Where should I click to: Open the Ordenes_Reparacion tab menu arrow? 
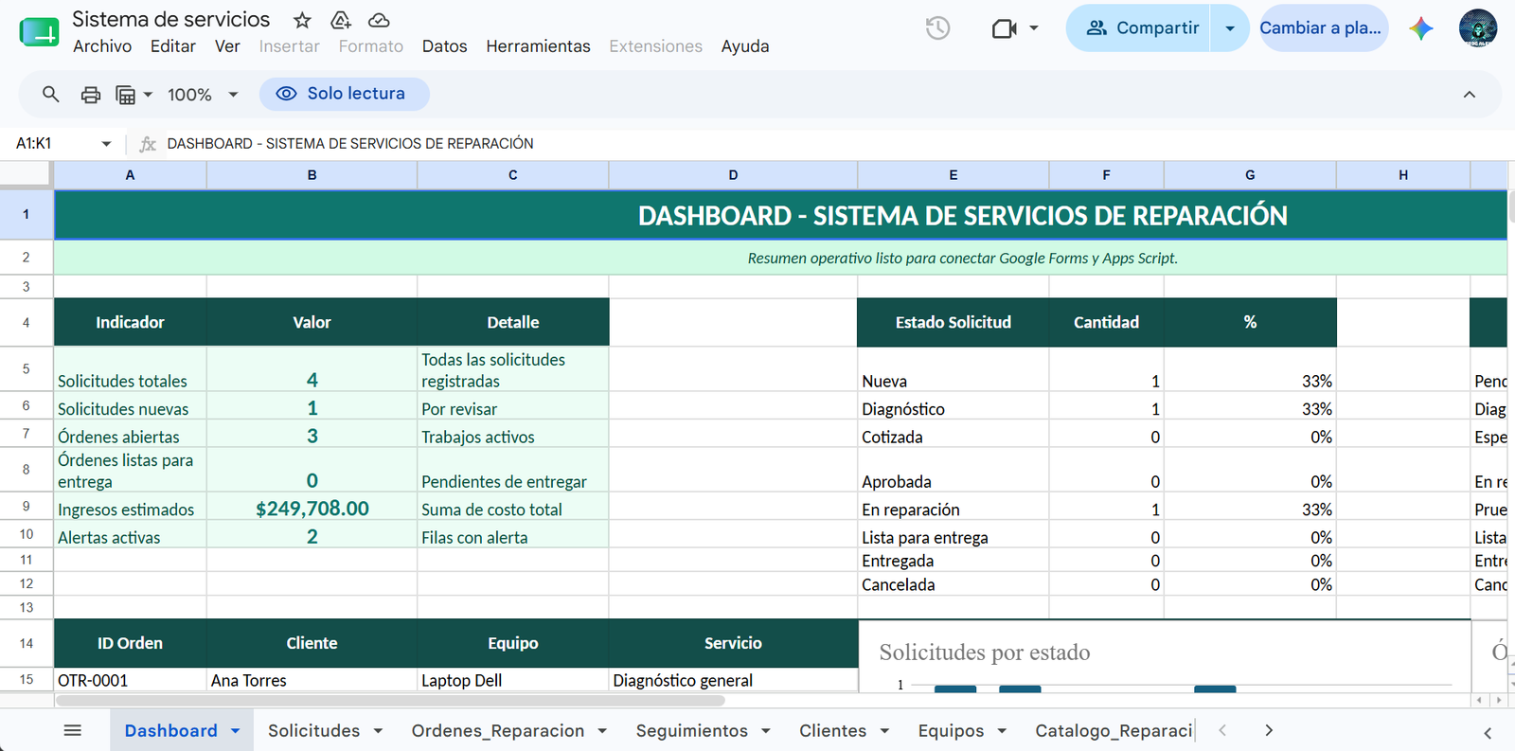click(602, 731)
